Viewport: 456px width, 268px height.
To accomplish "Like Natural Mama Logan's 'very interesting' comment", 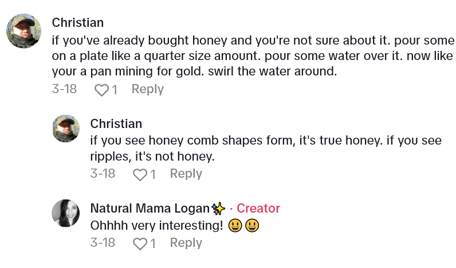I will tap(139, 243).
